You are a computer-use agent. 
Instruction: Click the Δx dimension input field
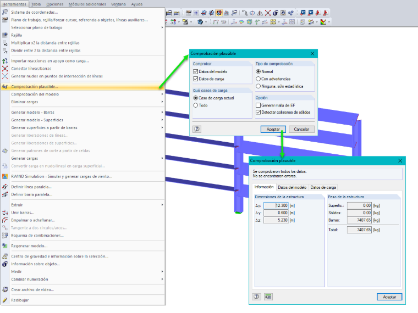(276, 205)
